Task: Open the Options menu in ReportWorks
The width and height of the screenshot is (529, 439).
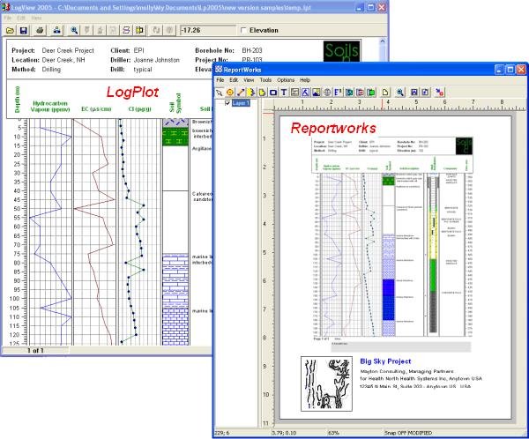Action: pos(286,80)
